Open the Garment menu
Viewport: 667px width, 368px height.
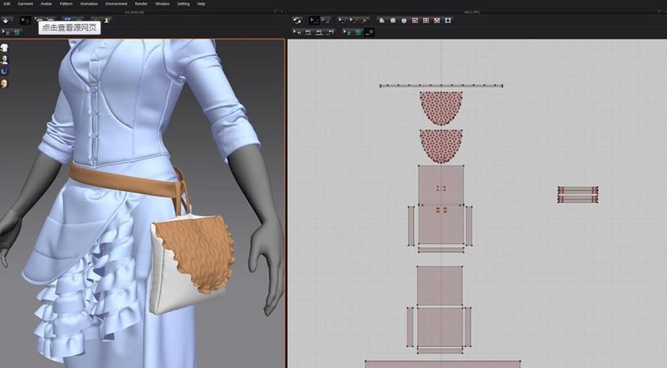coord(25,4)
